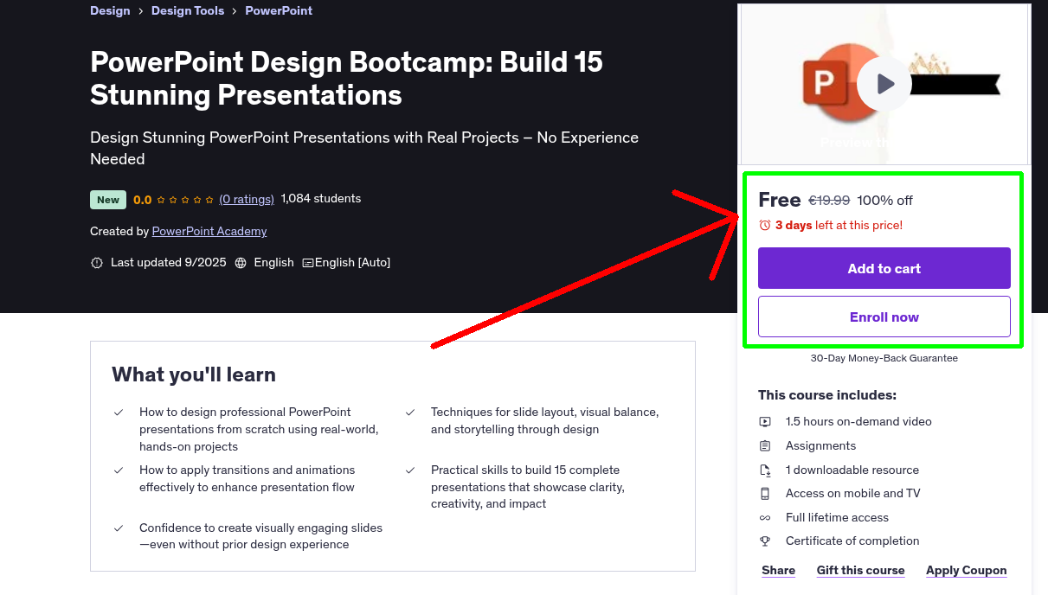1048x595 pixels.
Task: Click the checkmark beside 'Confidence to create visually'
Action: (119, 528)
